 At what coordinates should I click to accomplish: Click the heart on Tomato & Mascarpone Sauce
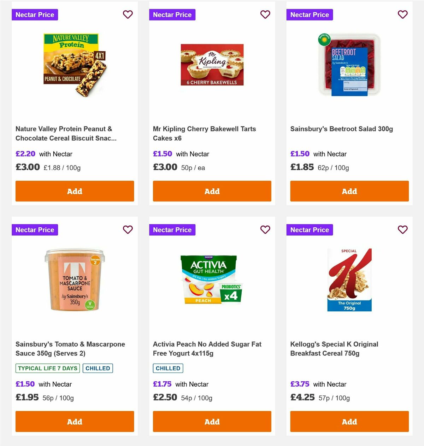(128, 230)
